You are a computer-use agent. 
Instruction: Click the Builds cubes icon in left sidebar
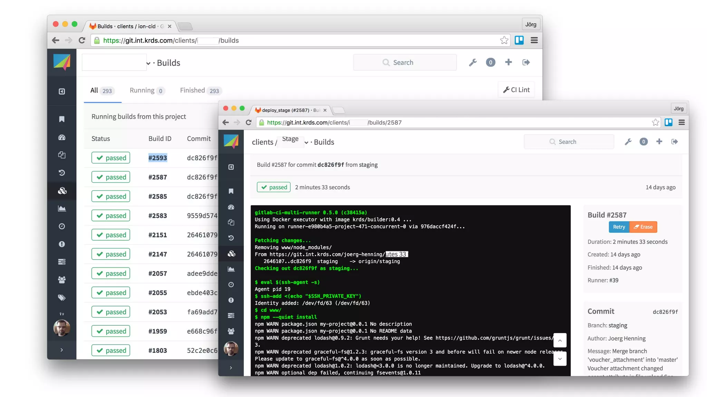point(62,191)
